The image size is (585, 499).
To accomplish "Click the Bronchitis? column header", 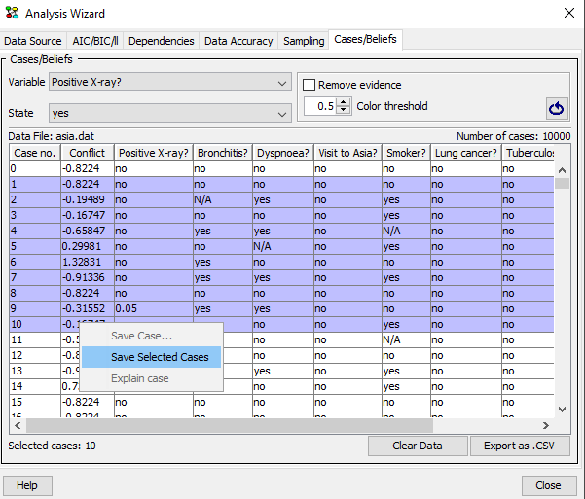I will coord(223,153).
